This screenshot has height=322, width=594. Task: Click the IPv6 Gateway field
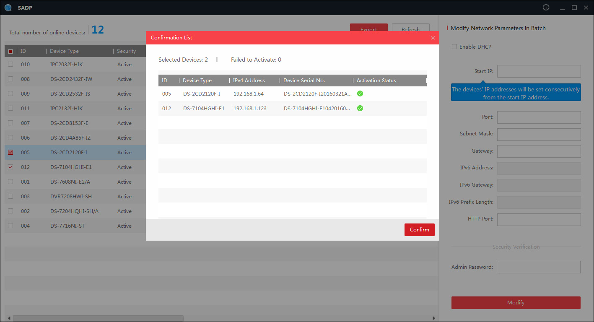[539, 185]
